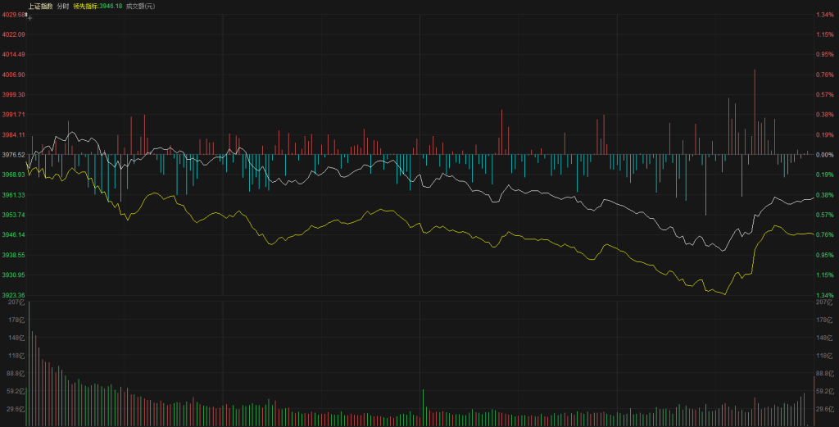Click the top red 1.34% percentage label
The height and width of the screenshot is (427, 839).
pyautogui.click(x=823, y=15)
